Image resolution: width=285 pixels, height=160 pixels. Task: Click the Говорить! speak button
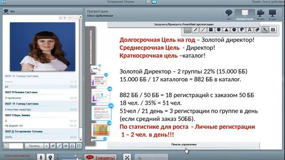pos(100,157)
